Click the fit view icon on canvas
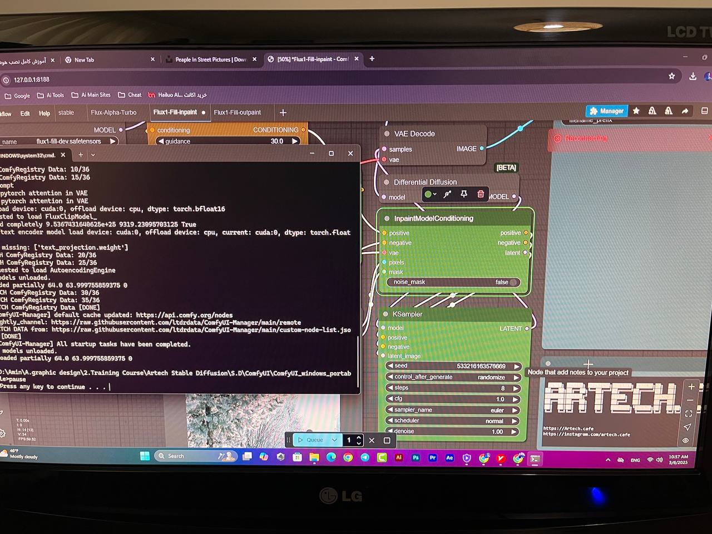This screenshot has height=534, width=712. [x=689, y=413]
